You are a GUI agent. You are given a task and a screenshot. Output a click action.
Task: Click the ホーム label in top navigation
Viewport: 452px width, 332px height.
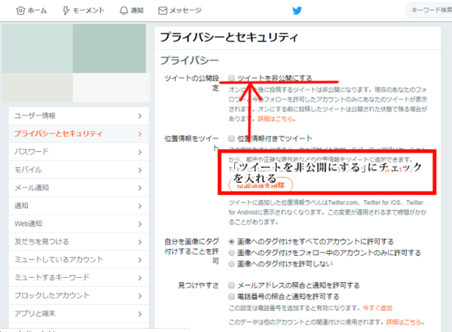pyautogui.click(x=37, y=11)
